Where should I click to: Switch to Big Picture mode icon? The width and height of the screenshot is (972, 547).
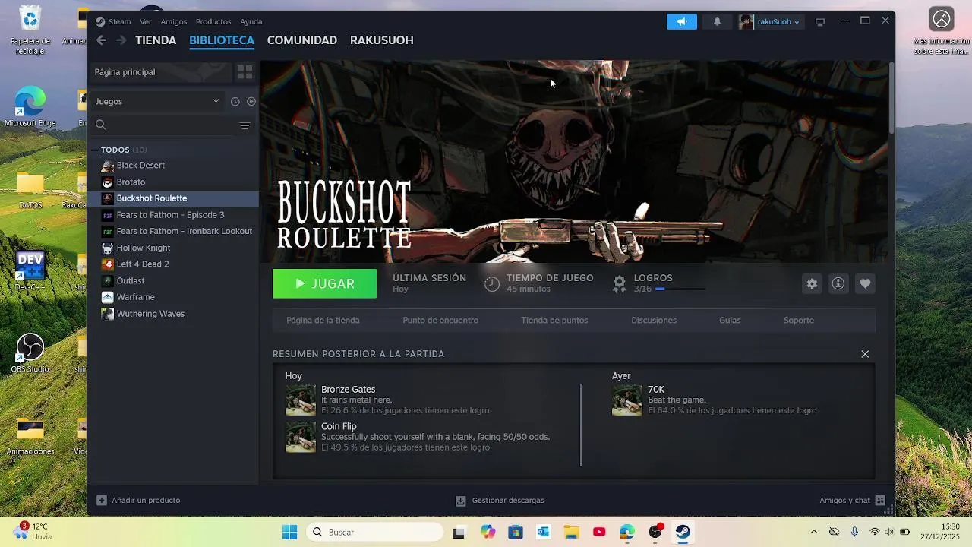tap(820, 21)
